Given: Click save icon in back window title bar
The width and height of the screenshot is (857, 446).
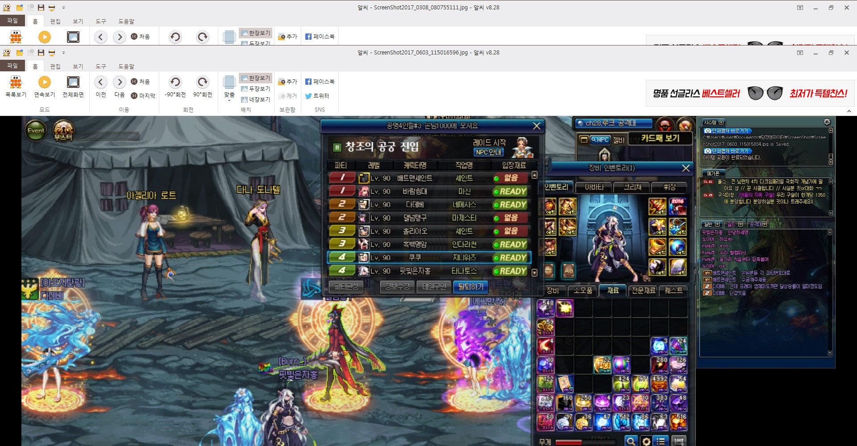Looking at the screenshot, I should click(x=41, y=8).
